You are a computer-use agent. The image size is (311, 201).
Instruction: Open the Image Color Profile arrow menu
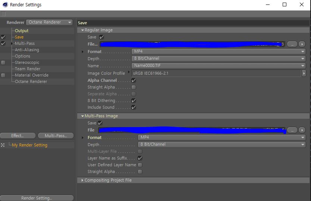[x=304, y=73]
